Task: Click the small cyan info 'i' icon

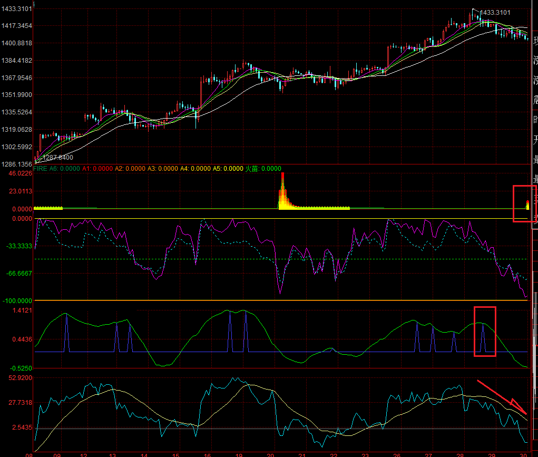Action: tap(34, 4)
